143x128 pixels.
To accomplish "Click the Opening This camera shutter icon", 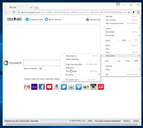I will (x=87, y=20).
